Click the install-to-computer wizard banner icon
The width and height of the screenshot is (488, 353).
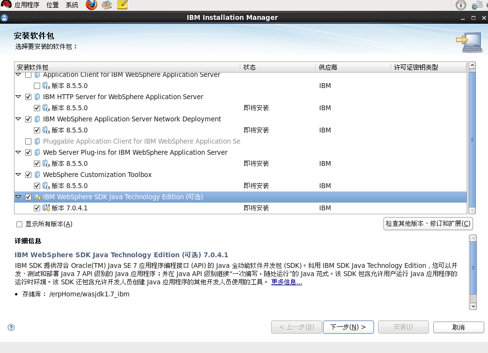[469, 42]
